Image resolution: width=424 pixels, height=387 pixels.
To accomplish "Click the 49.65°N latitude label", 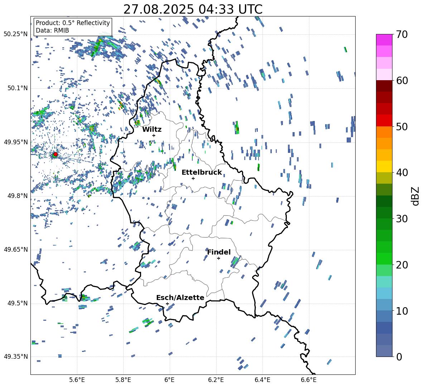I will click(16, 249).
